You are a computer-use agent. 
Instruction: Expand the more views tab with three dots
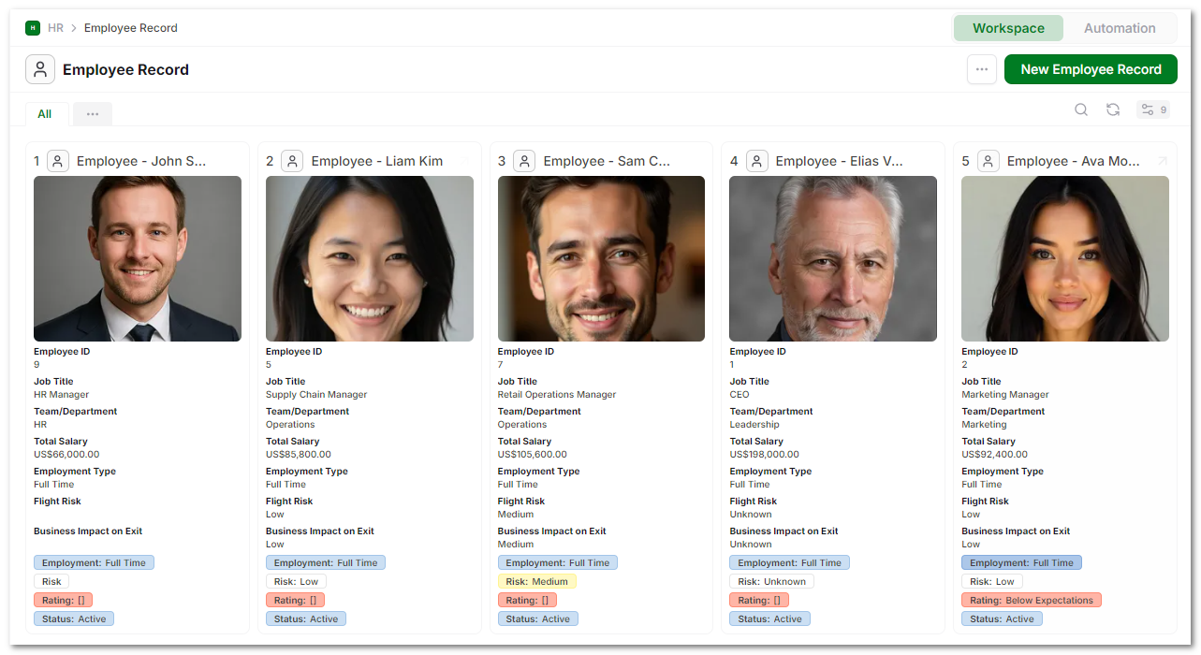[x=93, y=114]
